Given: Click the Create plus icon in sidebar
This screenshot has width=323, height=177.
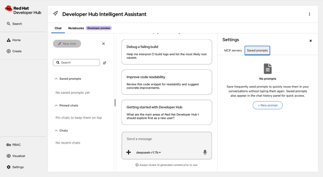Looking at the screenshot, I should pos(9,51).
